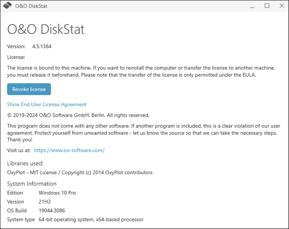
Task: Click the OS Build value 19044.3086
Action: click(54, 210)
